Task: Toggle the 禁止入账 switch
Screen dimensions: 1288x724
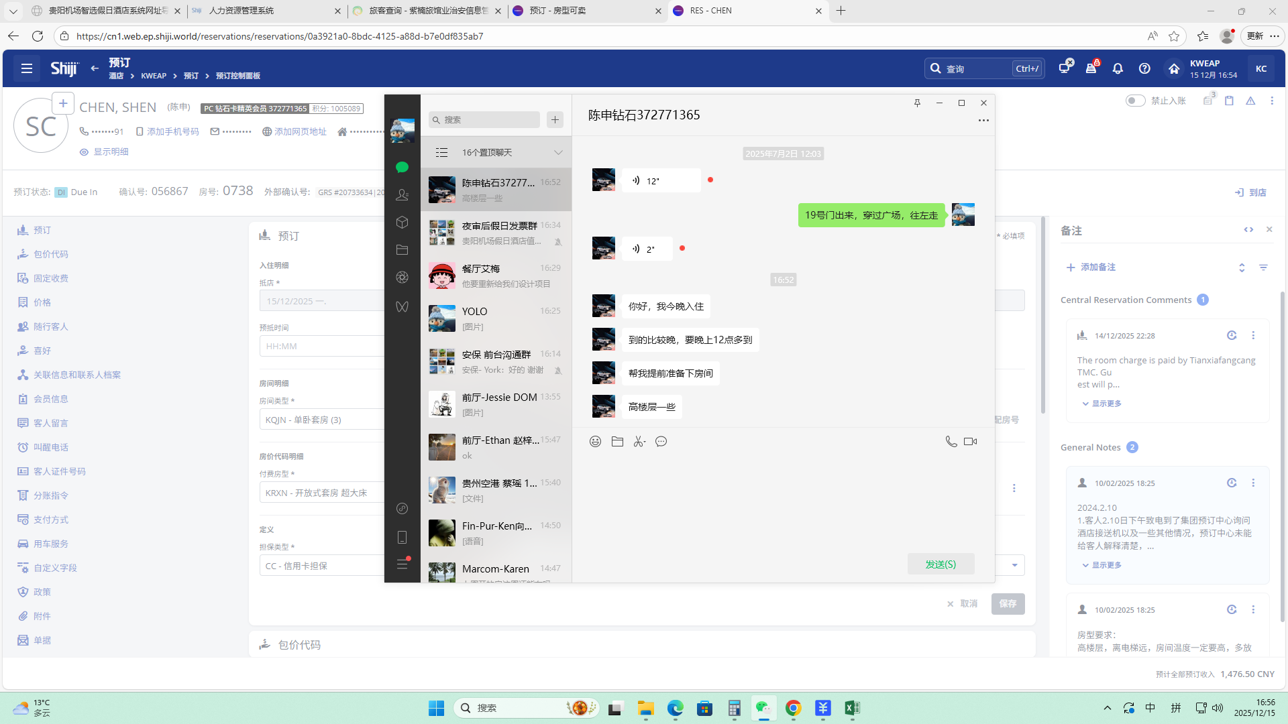Action: 1135,101
